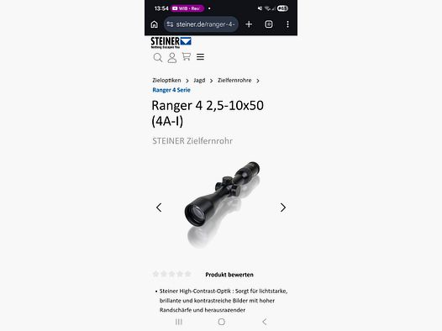
Task: Tap the Android back navigation button
Action: click(264, 322)
